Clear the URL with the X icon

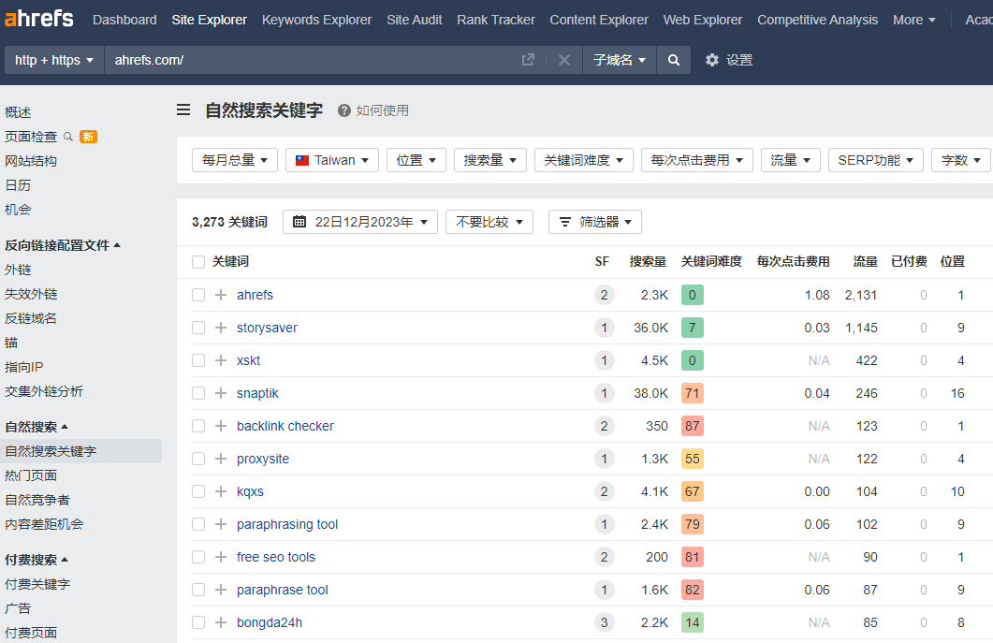click(563, 59)
